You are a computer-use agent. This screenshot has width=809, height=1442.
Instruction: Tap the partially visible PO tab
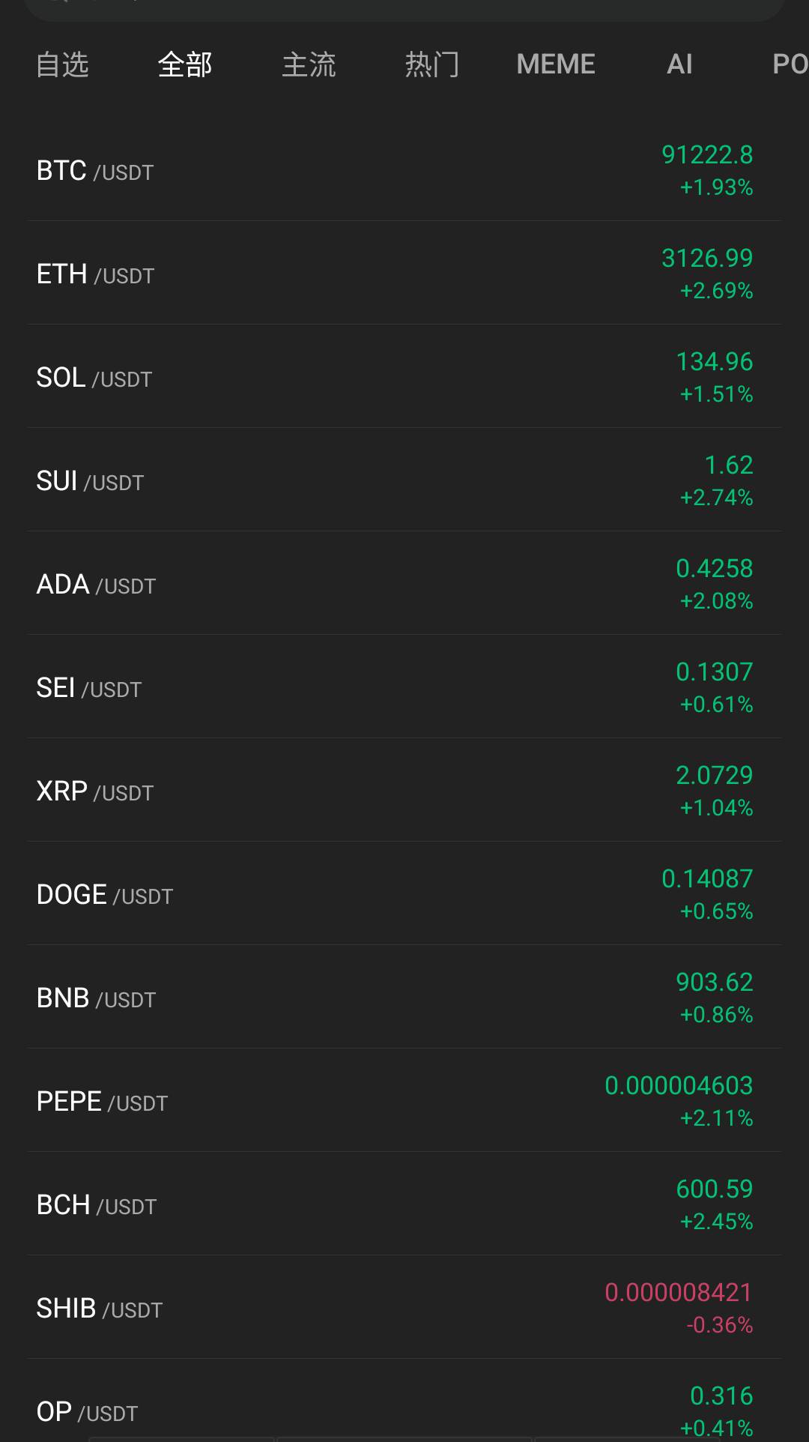click(790, 64)
